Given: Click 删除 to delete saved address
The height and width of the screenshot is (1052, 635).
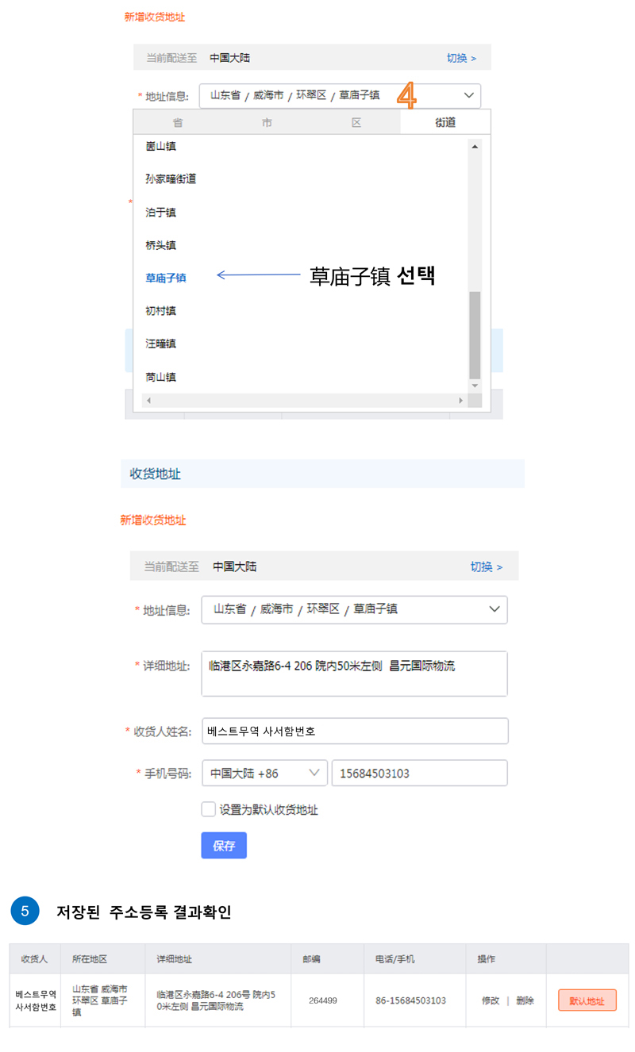Looking at the screenshot, I should [525, 1000].
